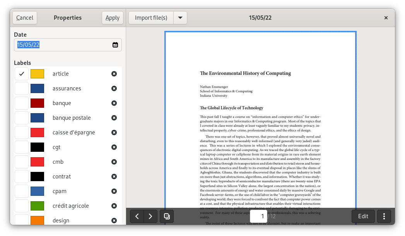This screenshot has height=236, width=405.
Task: Expand the Import file(s) dropdown arrow
Action: 180,18
